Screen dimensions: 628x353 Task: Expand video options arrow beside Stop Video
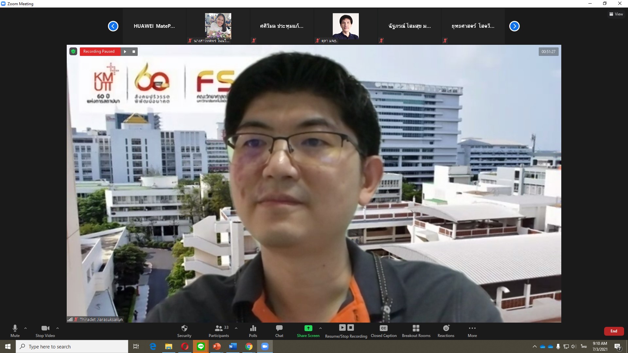pyautogui.click(x=58, y=328)
